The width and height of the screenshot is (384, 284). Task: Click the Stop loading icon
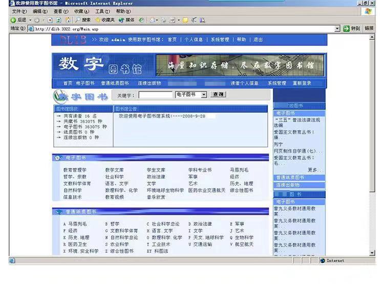51,20
